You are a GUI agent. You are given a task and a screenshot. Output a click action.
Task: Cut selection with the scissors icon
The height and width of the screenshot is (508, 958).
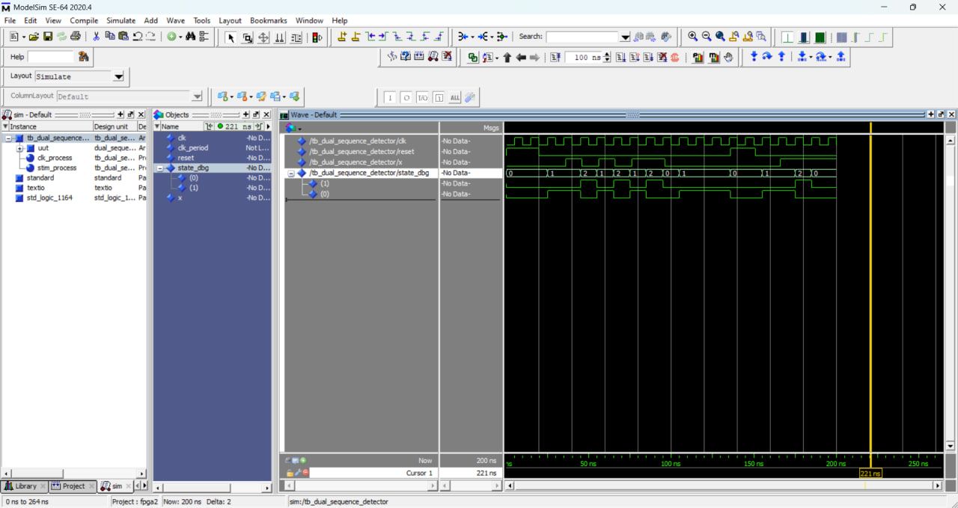[96, 37]
